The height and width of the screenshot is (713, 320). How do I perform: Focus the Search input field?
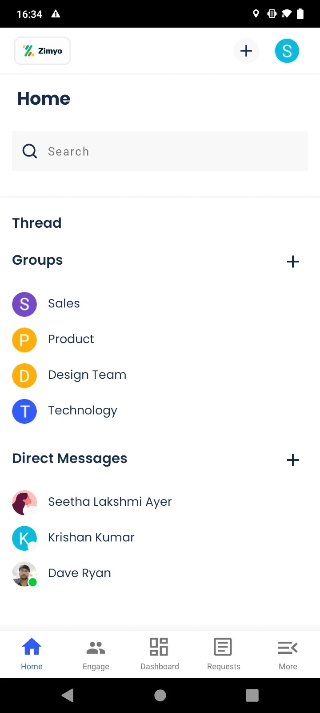tap(169, 152)
